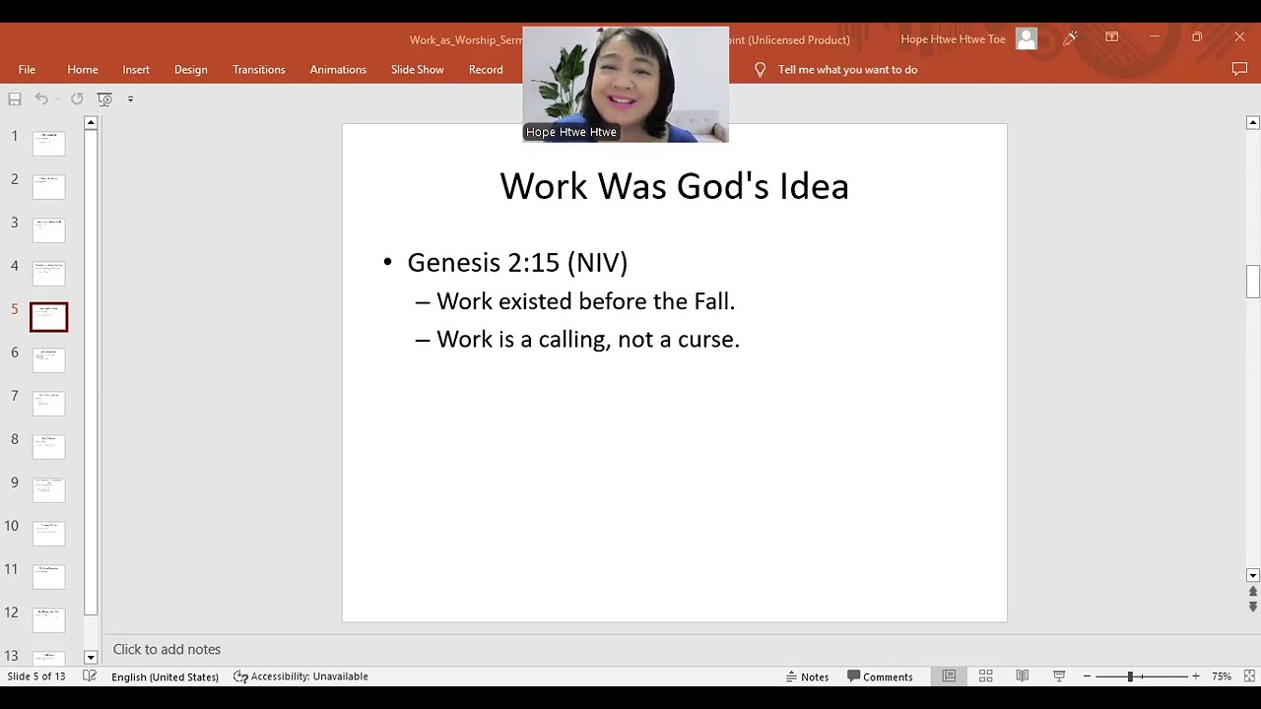Click the Redo/Repeat icon
The width and height of the screenshot is (1261, 709).
coord(77,98)
